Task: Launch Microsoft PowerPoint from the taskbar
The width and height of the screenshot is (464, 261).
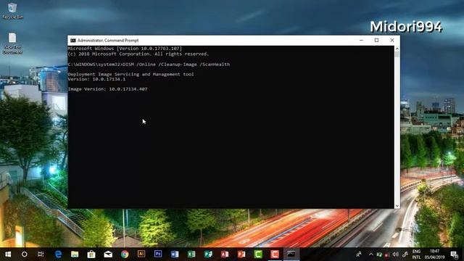Action: click(x=241, y=254)
